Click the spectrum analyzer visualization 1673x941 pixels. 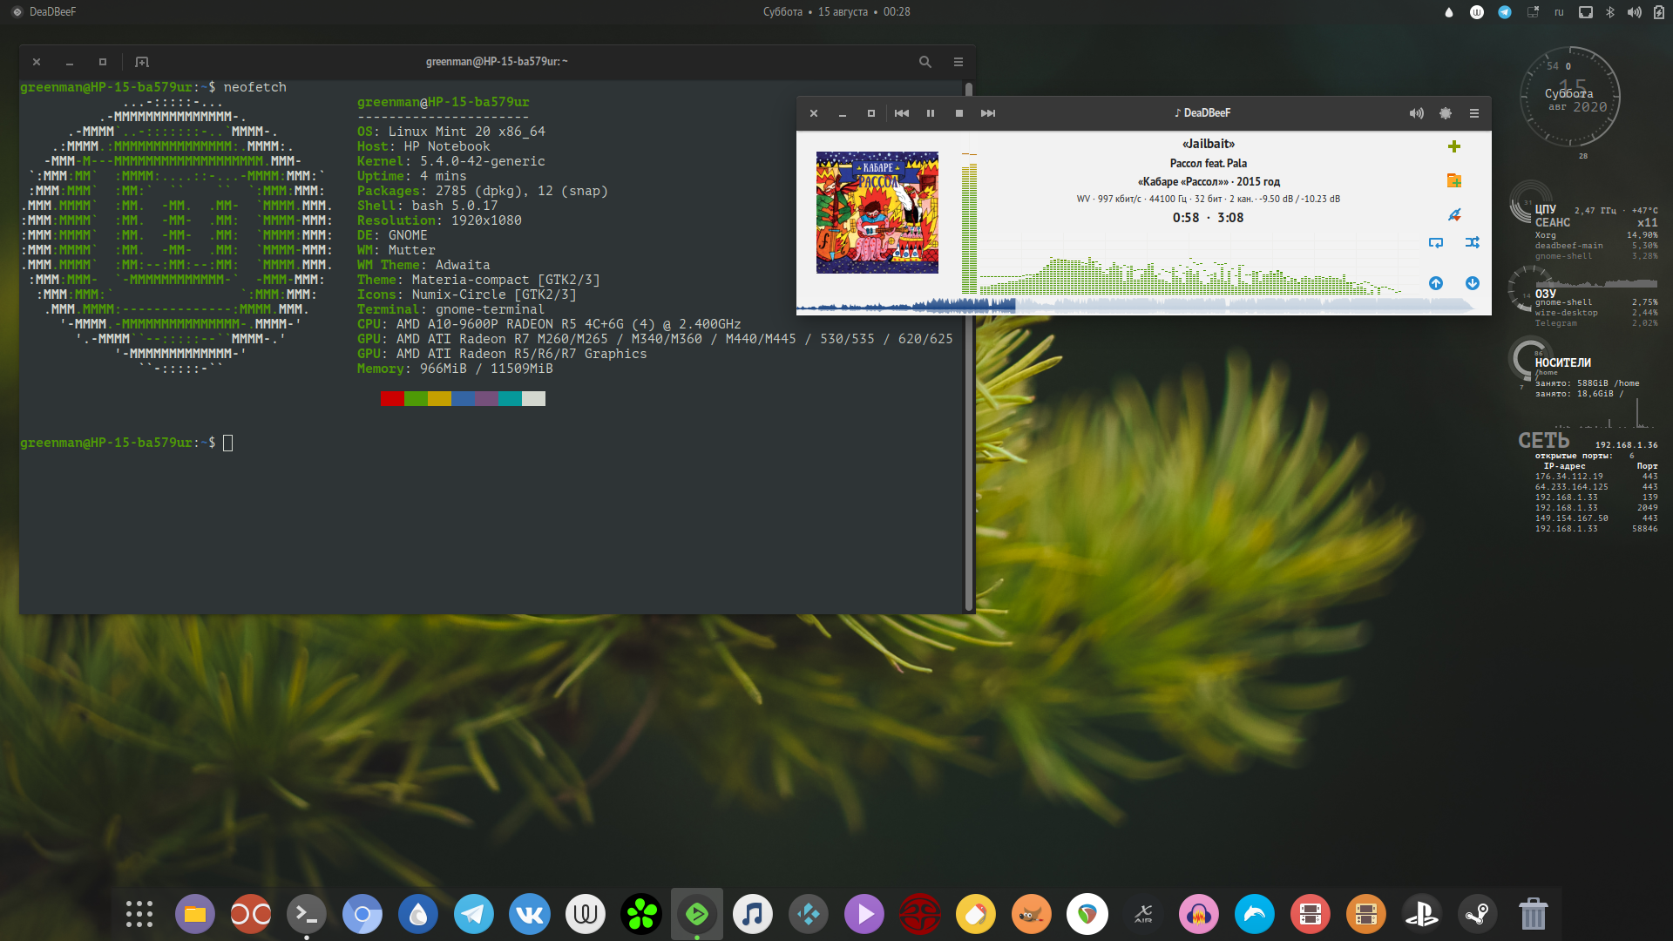[1191, 274]
